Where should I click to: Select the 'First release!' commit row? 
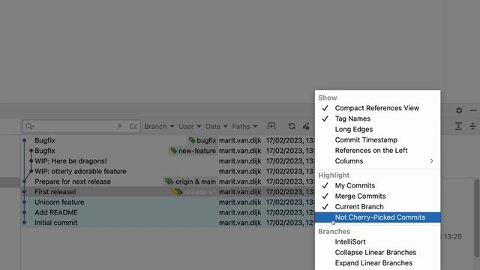tap(168, 192)
